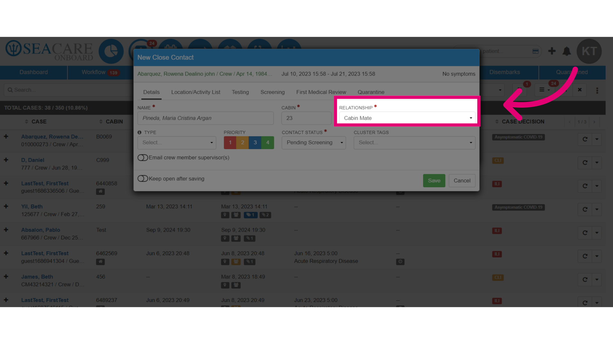
Task: Open the Dashboard navigation tab
Action: 34,72
